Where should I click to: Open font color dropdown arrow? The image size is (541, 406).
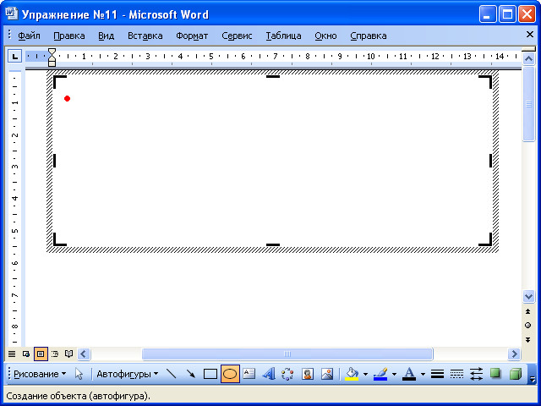pyautogui.click(x=423, y=374)
